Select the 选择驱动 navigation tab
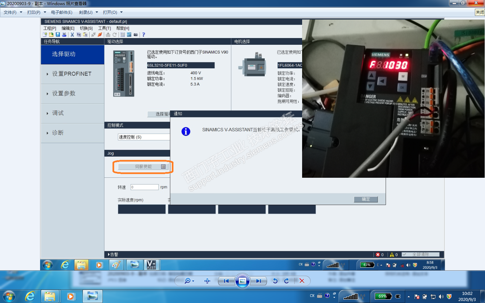 (x=72, y=55)
